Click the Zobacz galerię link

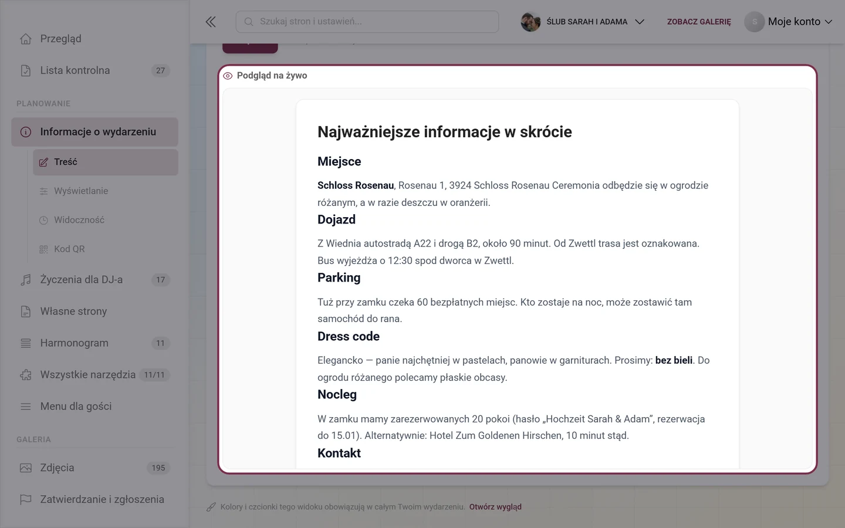coord(699,22)
